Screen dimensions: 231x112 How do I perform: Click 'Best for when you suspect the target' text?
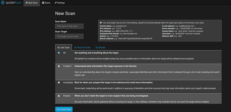point(114,82)
